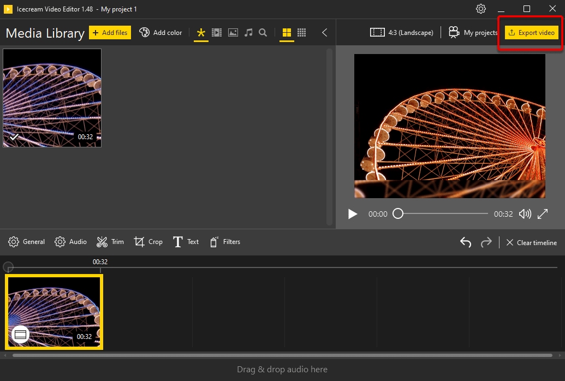Image resolution: width=565 pixels, height=381 pixels.
Task: Click the preview seek slider handle
Action: [x=398, y=213]
